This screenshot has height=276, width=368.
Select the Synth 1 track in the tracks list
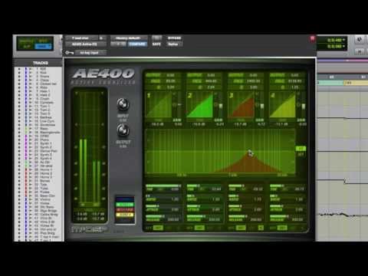tap(46, 143)
